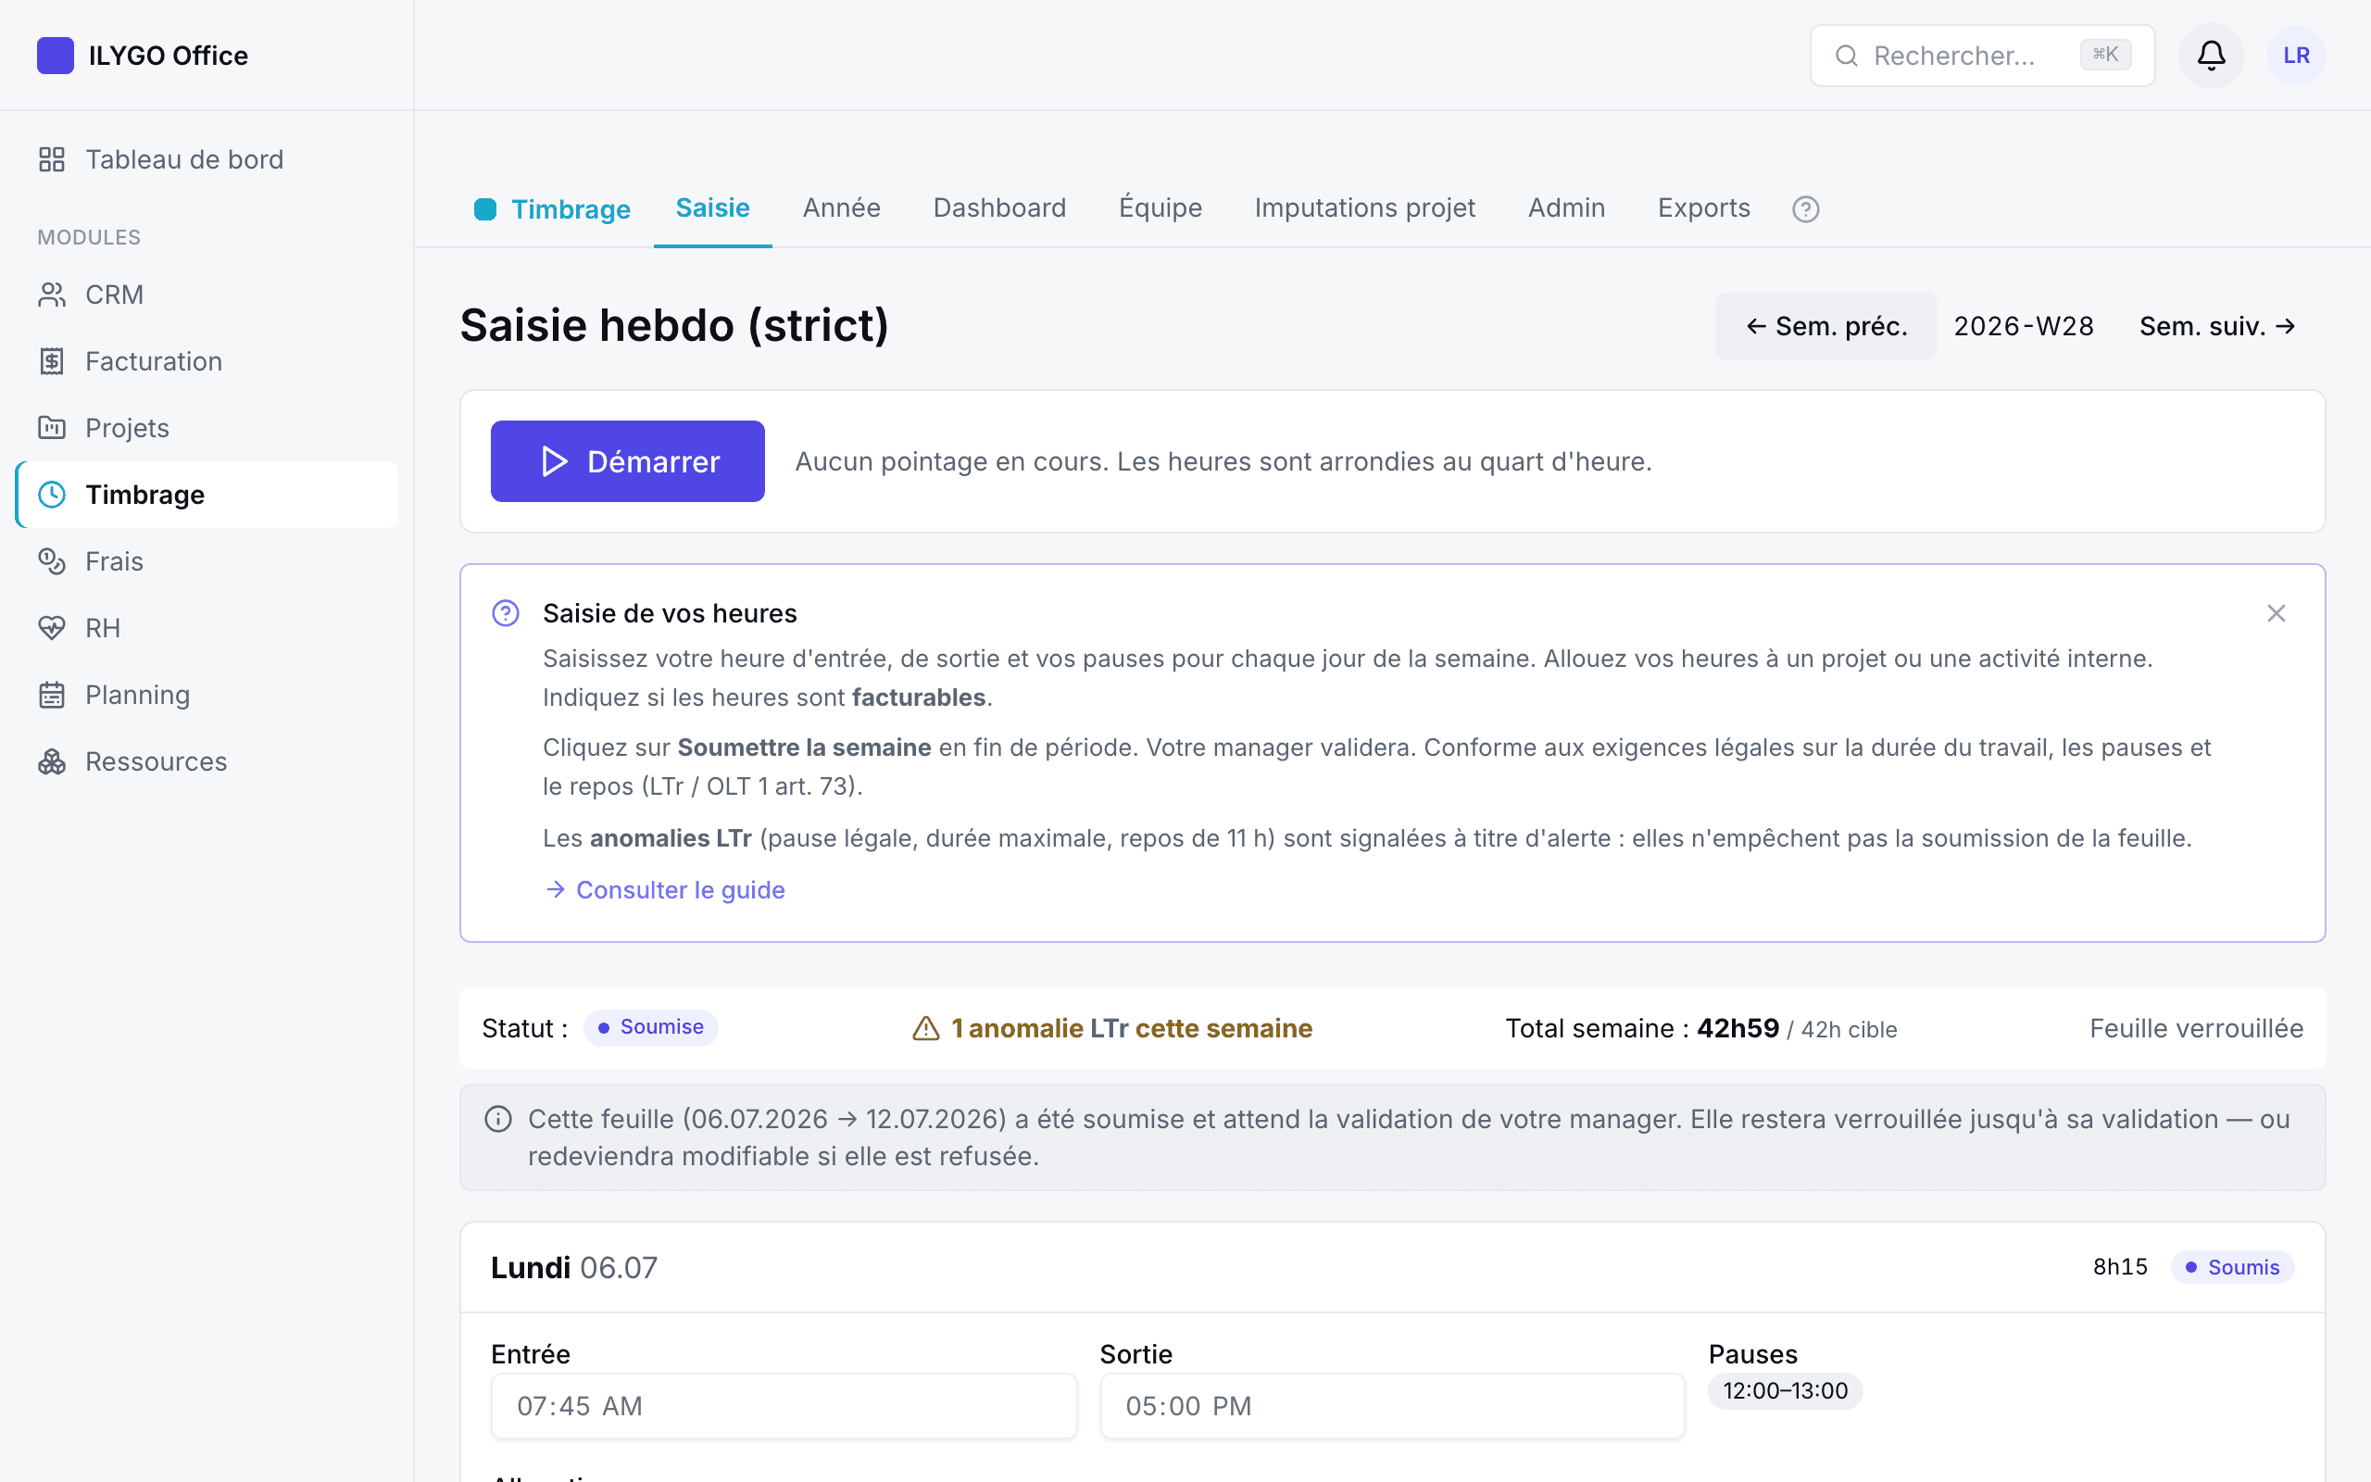Go to next week Sem. suiv.
The height and width of the screenshot is (1482, 2371).
coord(2217,326)
